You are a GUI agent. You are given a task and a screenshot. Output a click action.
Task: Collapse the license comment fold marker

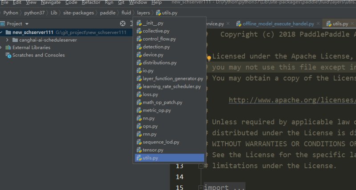201,166
